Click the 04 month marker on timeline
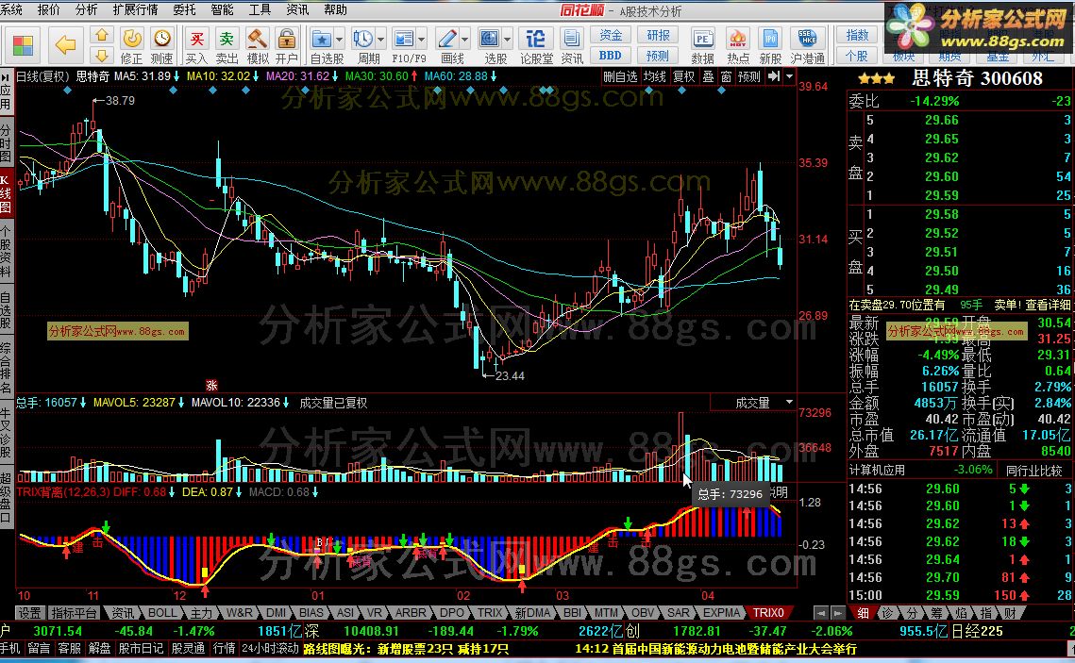The height and width of the screenshot is (663, 1075). pos(708,595)
